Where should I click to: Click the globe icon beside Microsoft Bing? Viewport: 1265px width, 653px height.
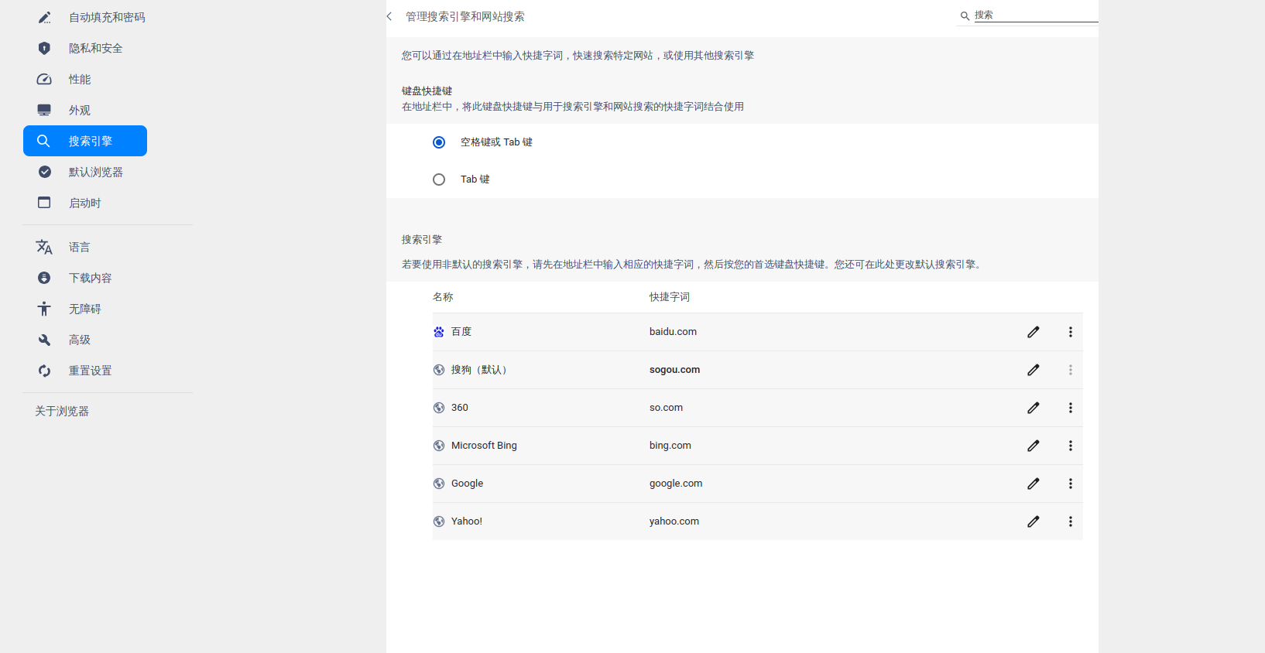(x=439, y=446)
